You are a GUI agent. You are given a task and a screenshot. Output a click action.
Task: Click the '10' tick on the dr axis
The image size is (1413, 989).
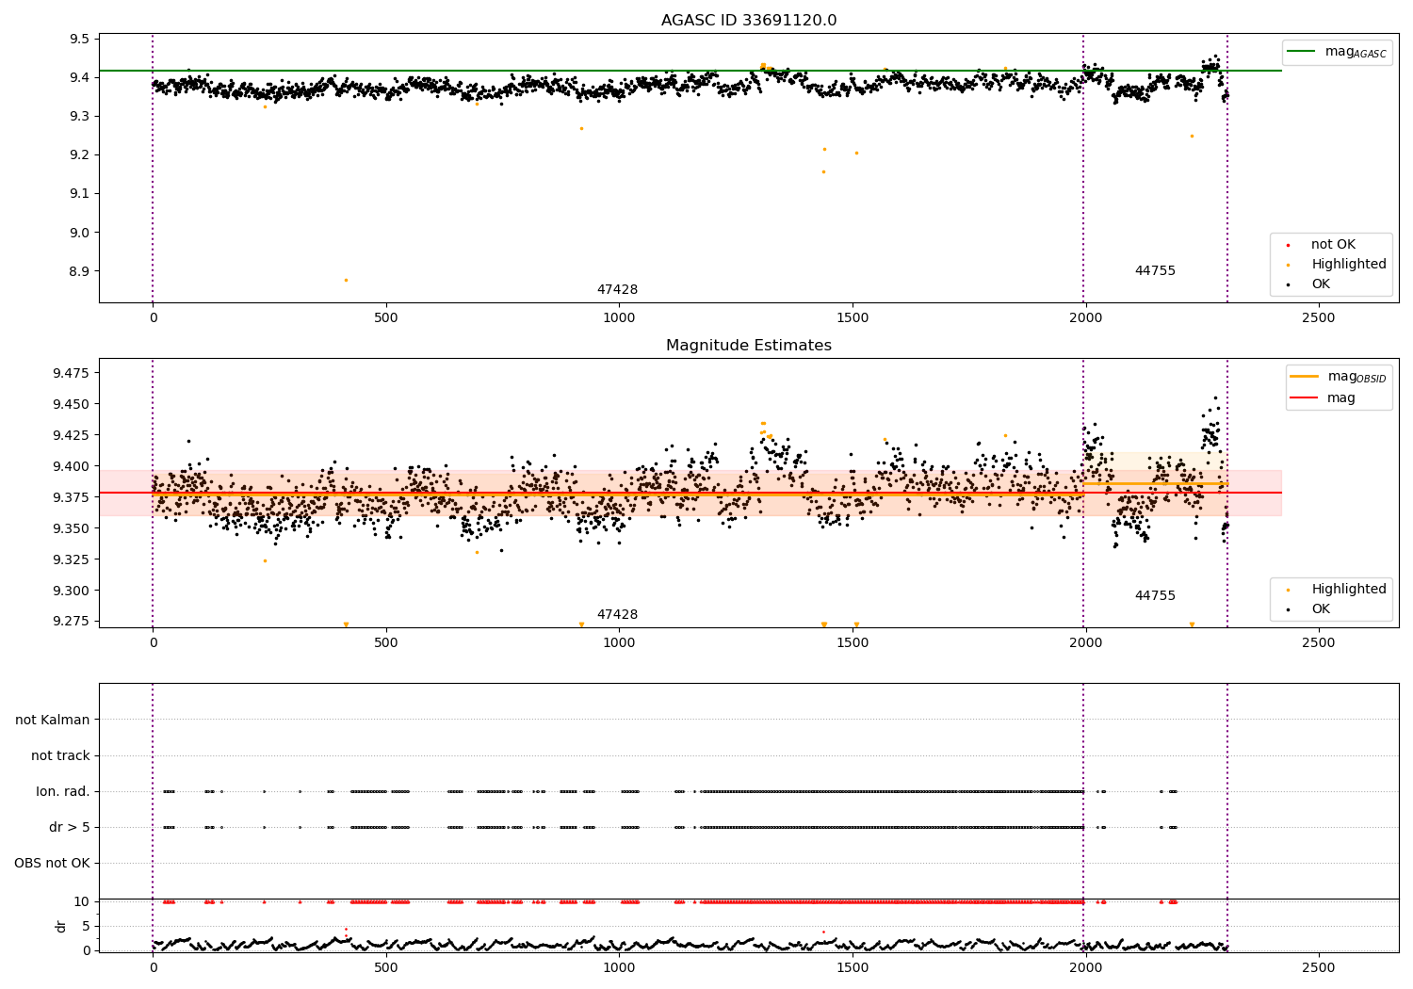[82, 902]
